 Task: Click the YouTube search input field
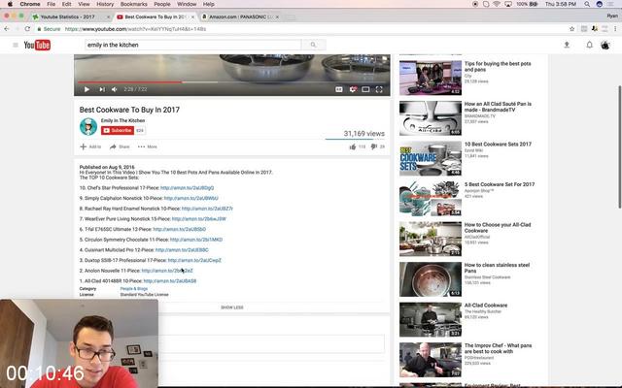point(193,46)
